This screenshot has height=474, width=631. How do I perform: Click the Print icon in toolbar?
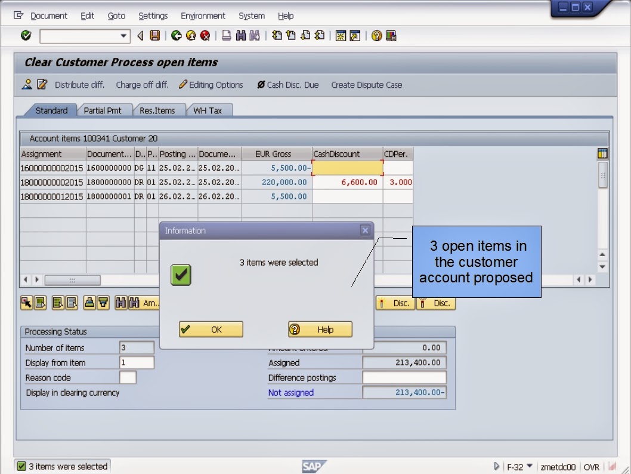[x=227, y=36]
